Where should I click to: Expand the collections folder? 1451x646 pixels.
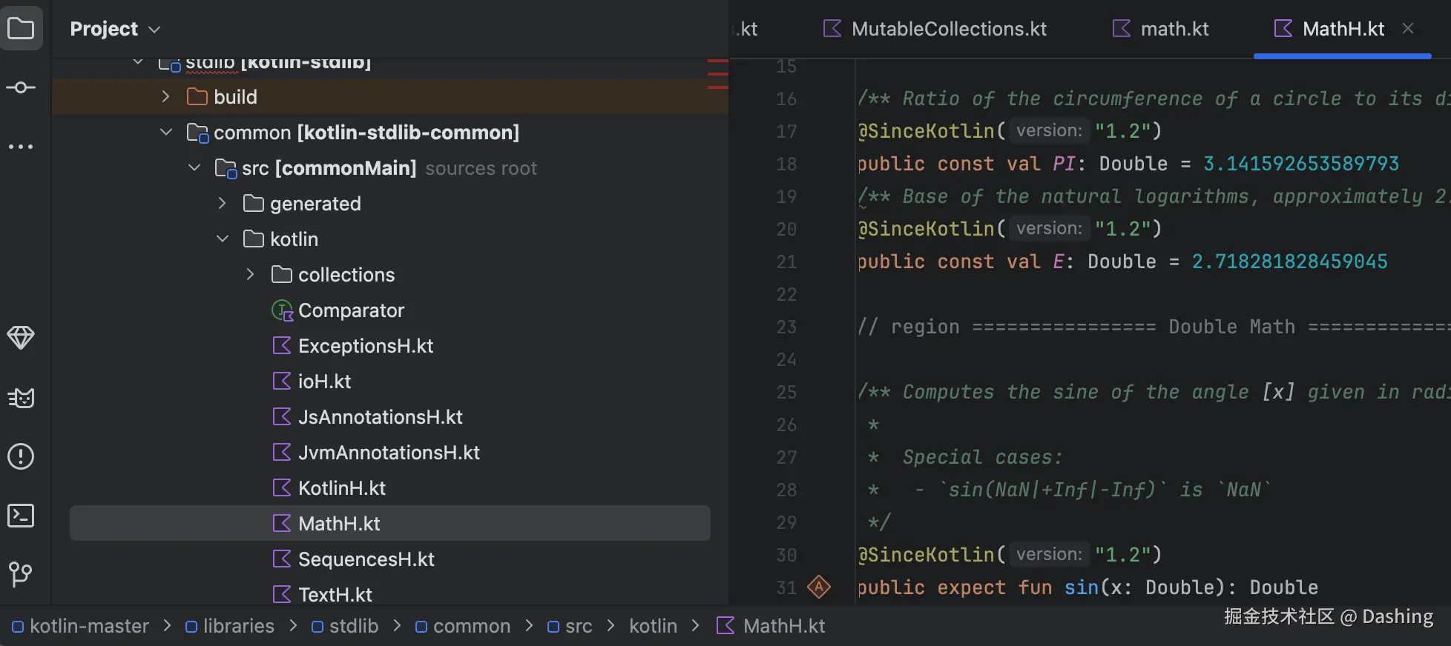[x=250, y=275]
